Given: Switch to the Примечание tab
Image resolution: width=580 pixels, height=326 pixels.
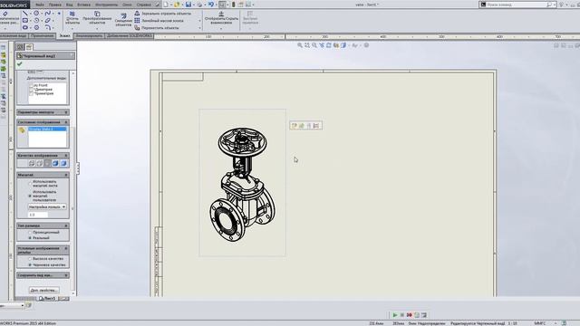Looking at the screenshot, I should coord(43,36).
